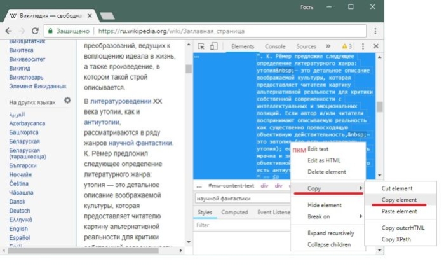Click page horizontal scrollbar thumb
Image resolution: width=444 pixels, height=266 pixels.
pos(83,251)
